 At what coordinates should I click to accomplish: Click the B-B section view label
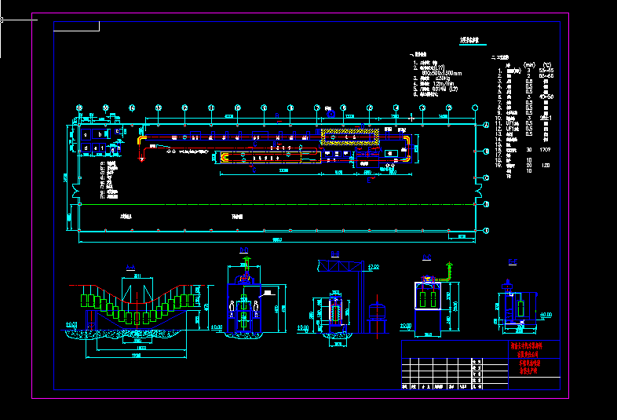[x=335, y=254]
